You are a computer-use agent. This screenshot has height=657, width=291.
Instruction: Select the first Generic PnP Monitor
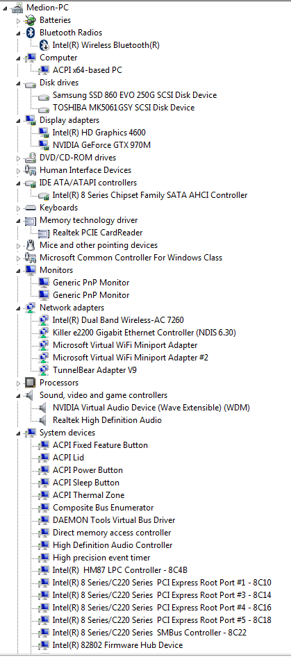click(x=91, y=283)
